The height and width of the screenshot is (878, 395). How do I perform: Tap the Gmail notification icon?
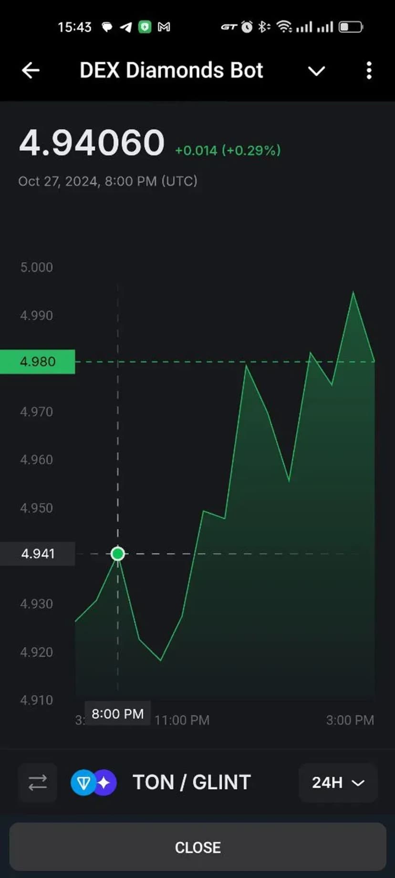(164, 27)
